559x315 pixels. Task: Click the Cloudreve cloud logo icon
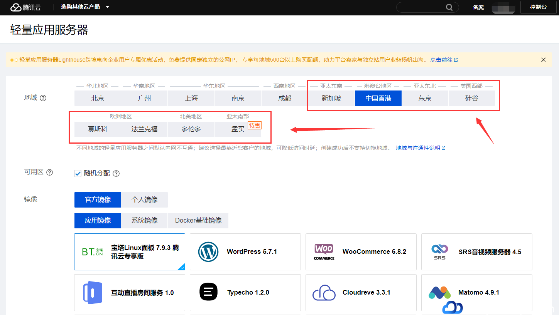pyautogui.click(x=324, y=293)
